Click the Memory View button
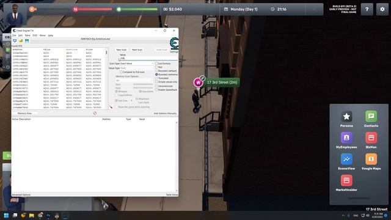The height and width of the screenshot is (220, 391). [x=24, y=114]
